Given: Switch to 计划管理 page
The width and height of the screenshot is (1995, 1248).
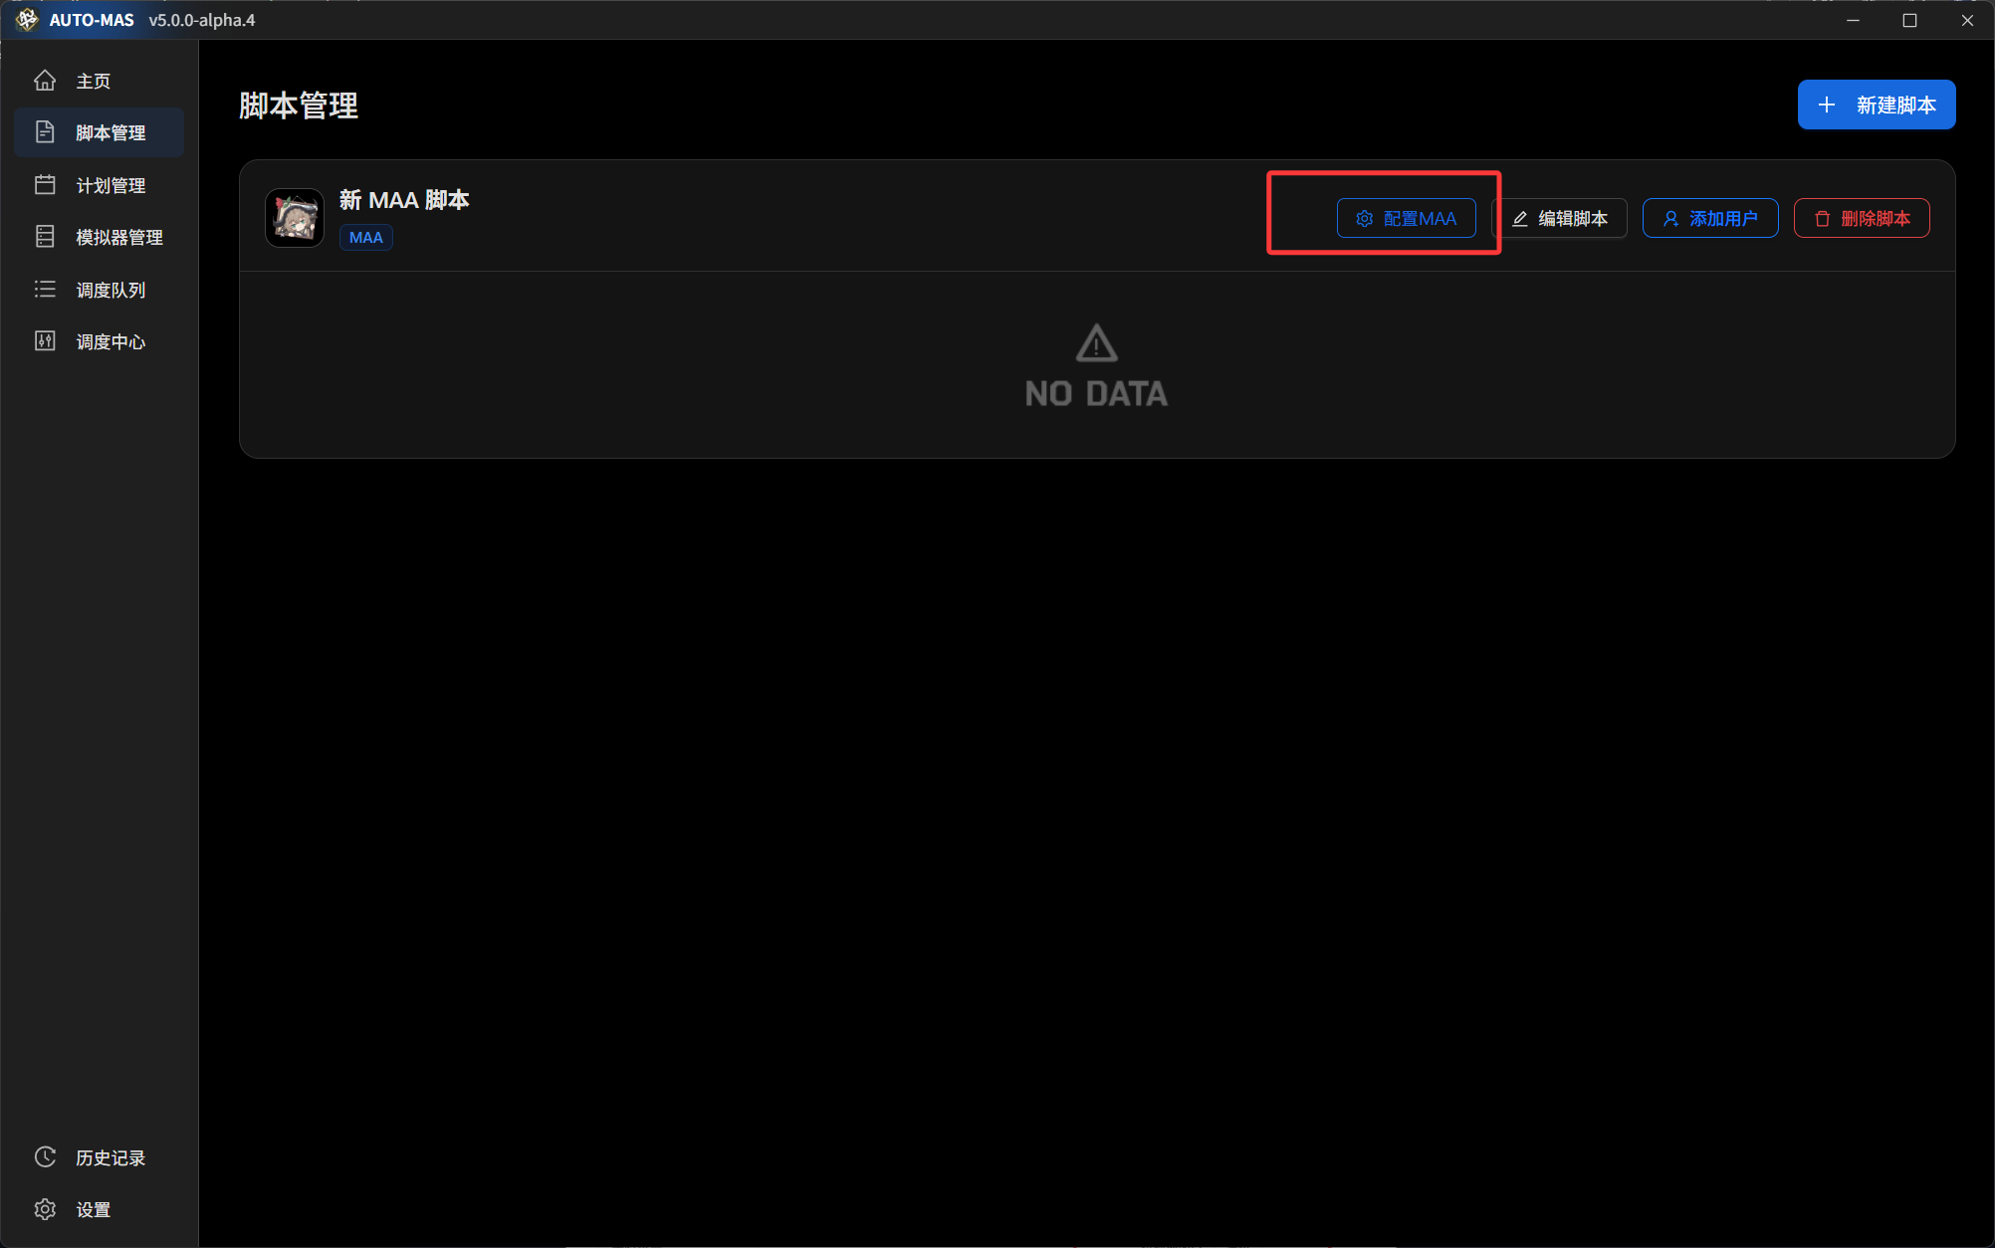Looking at the screenshot, I should pos(111,185).
